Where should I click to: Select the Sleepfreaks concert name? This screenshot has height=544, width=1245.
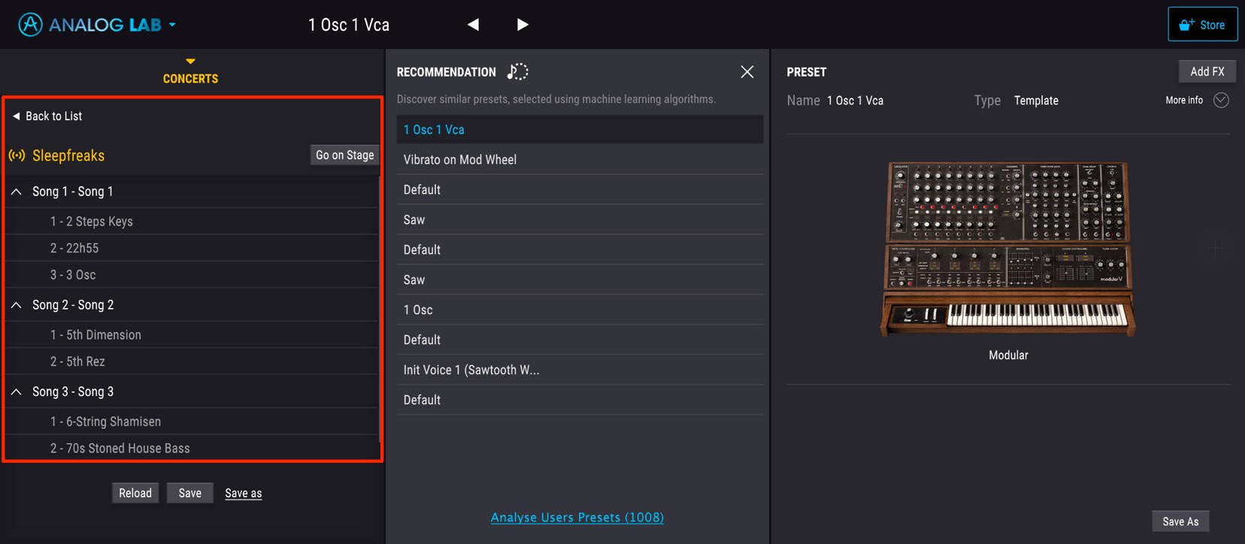tap(68, 156)
